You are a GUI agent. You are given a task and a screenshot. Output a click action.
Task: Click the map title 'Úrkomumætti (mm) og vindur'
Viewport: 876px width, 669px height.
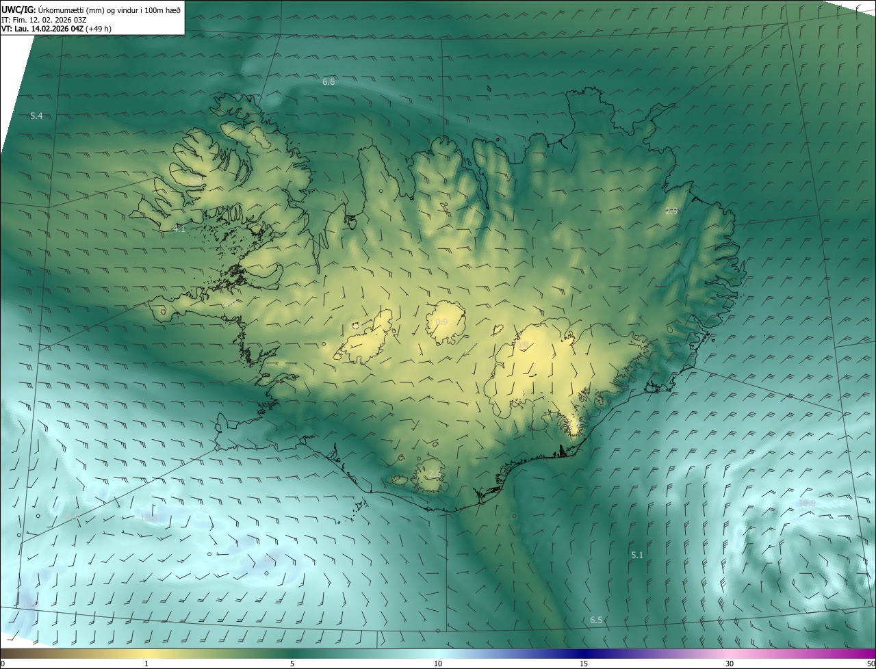coord(109,10)
